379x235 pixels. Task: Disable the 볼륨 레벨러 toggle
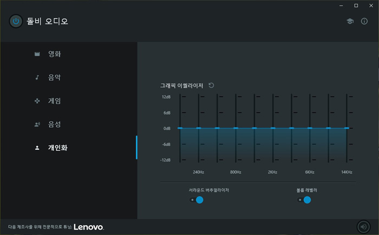click(304, 200)
